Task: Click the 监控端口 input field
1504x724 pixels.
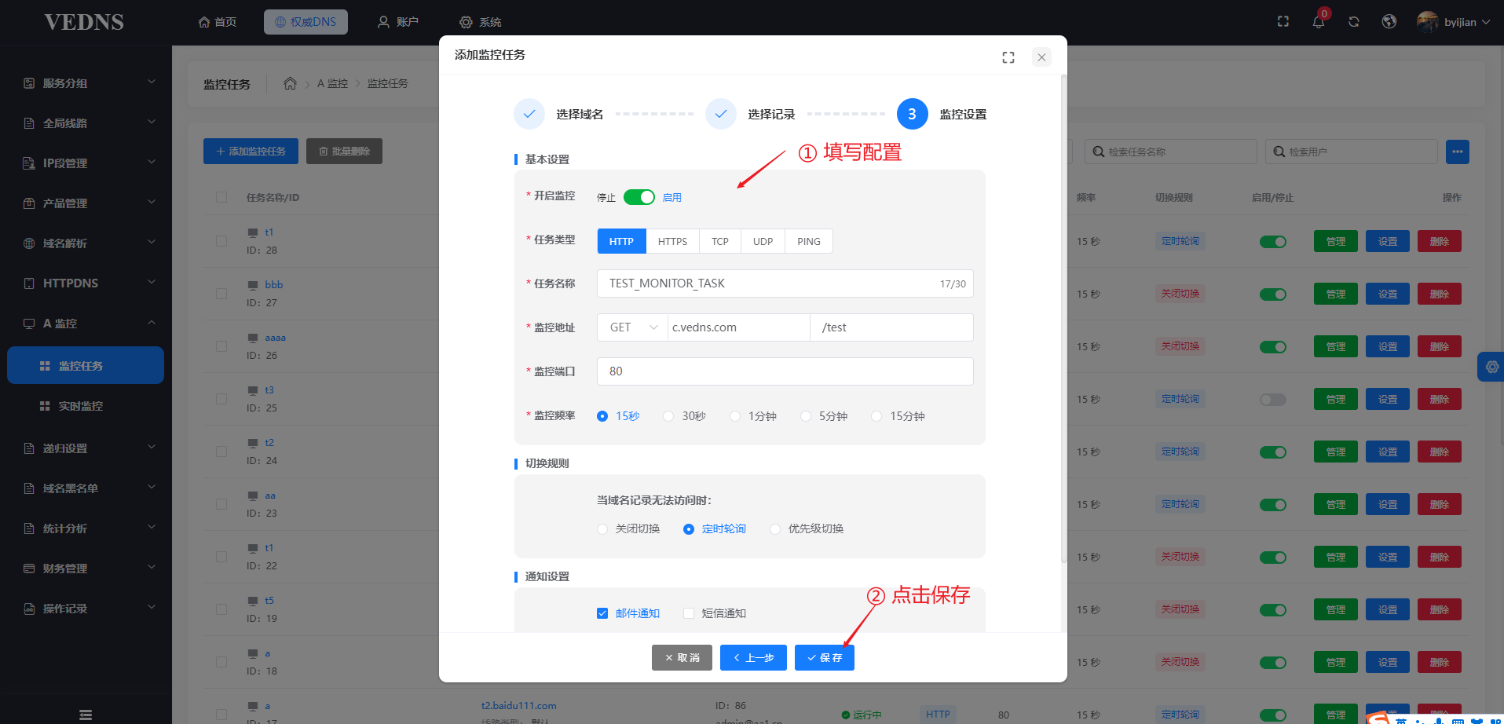Action: pos(785,371)
